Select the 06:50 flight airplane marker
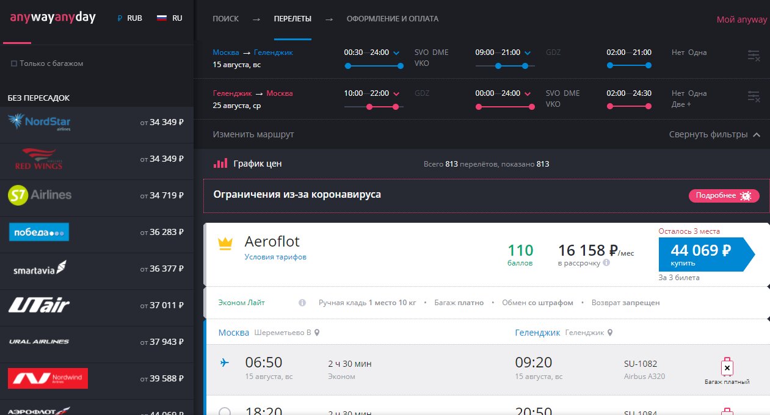This screenshot has height=415, width=770. pyautogui.click(x=225, y=363)
